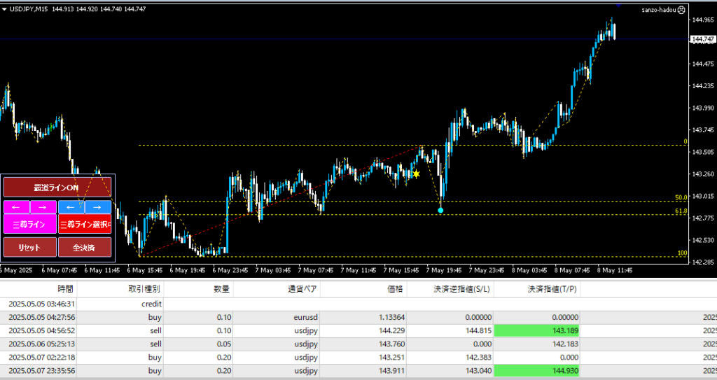The height and width of the screenshot is (380, 717).
Task: Click the 決済指値(T/P) column header
Action: 549,288
